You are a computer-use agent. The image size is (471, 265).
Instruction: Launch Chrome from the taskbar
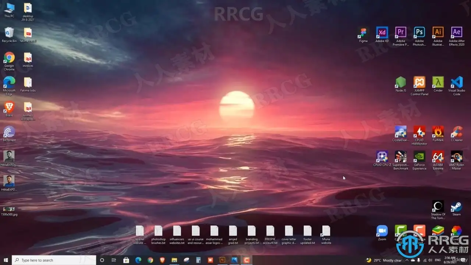click(x=150, y=260)
